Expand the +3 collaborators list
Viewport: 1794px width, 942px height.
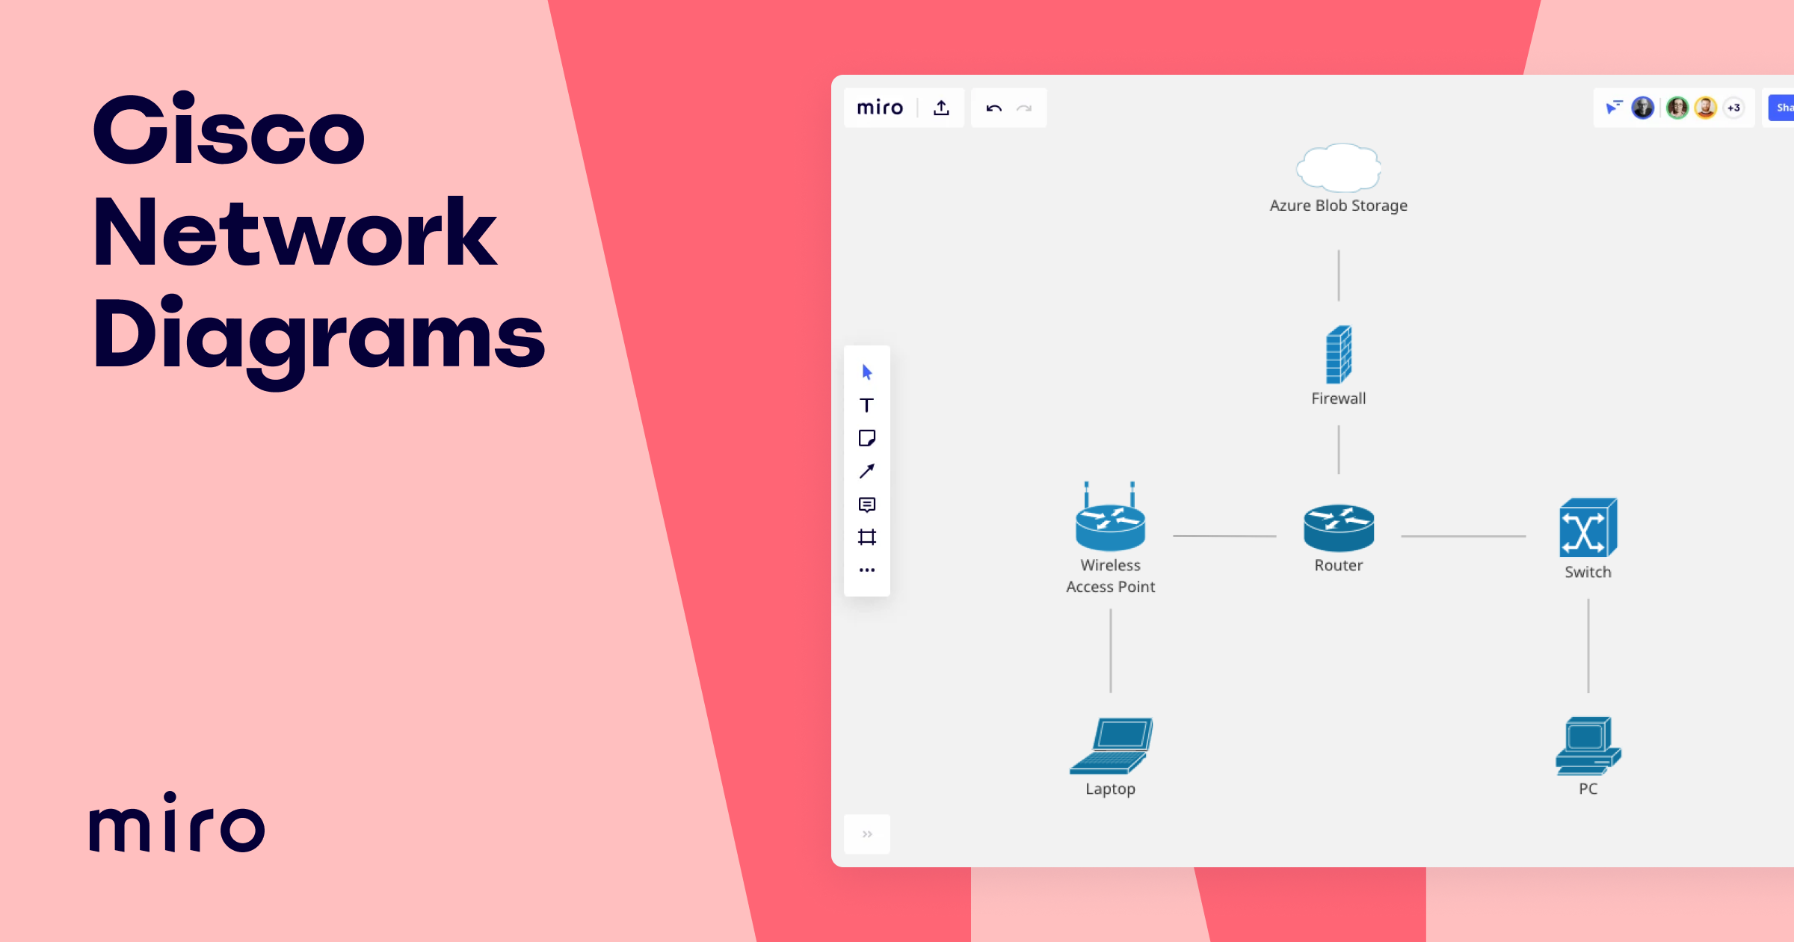pyautogui.click(x=1733, y=108)
